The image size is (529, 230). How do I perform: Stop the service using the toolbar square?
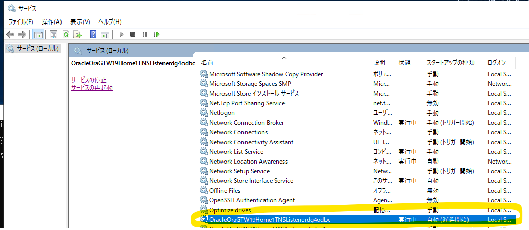133,34
